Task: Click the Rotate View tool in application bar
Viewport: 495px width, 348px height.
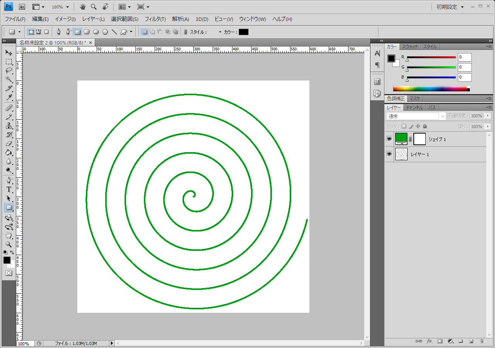Action: (105, 7)
